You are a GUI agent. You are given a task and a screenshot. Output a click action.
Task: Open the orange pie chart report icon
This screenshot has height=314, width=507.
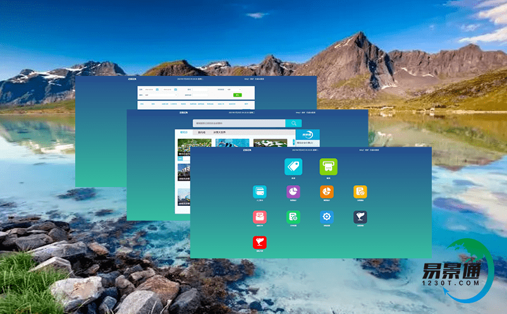(x=327, y=192)
